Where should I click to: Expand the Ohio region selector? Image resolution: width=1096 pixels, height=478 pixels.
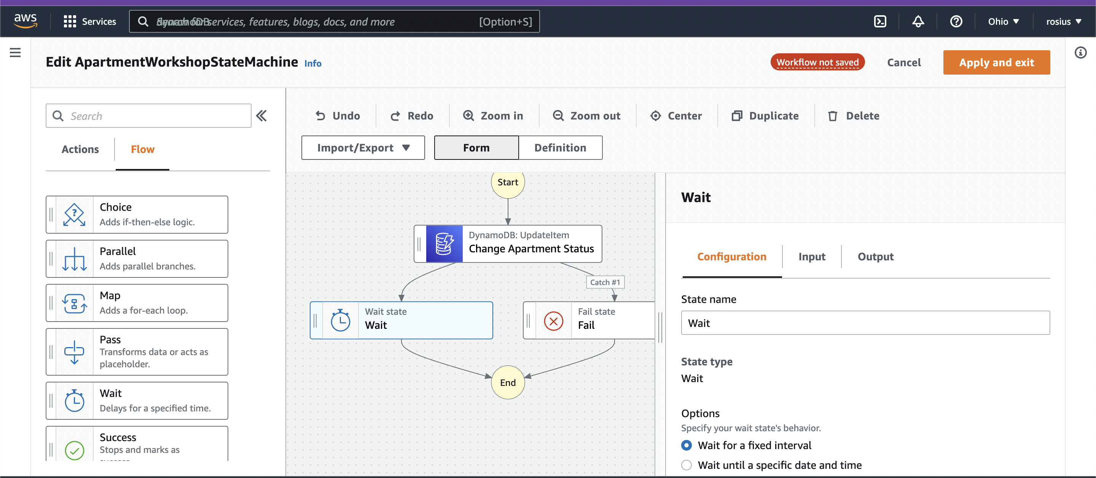click(1003, 21)
